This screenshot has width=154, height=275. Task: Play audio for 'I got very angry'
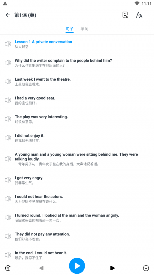coord(8,180)
